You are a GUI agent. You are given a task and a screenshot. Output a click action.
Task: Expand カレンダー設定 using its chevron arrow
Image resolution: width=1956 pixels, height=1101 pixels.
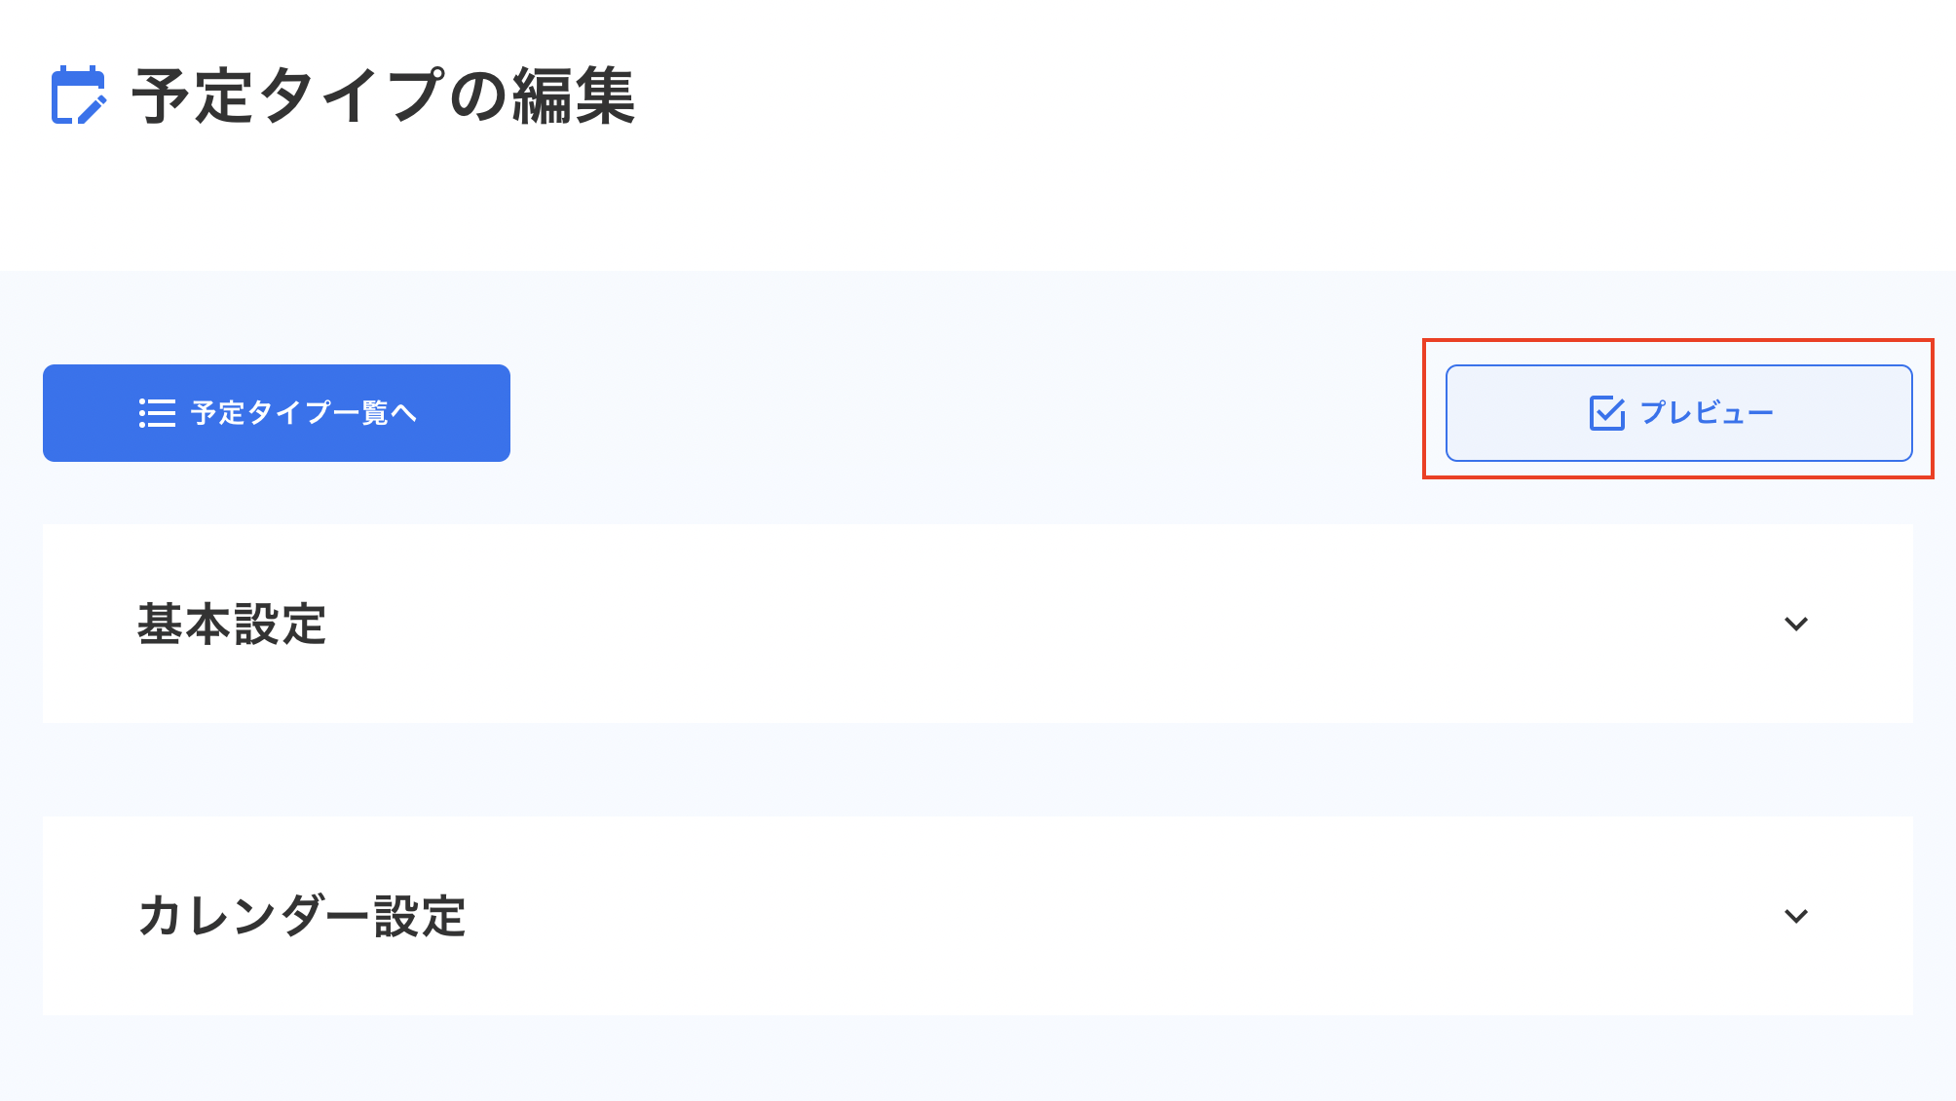point(1795,916)
